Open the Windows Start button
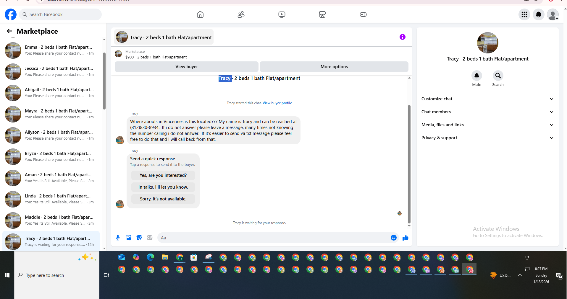 [7, 275]
